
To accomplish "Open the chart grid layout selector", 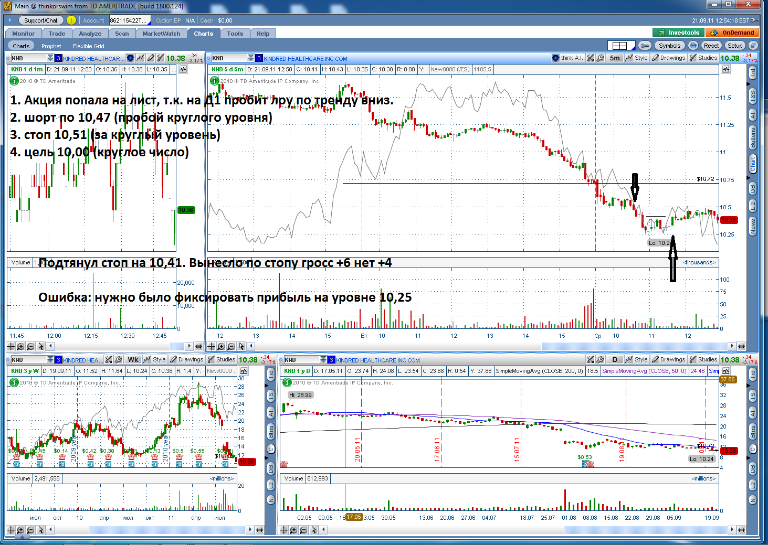I will point(621,46).
